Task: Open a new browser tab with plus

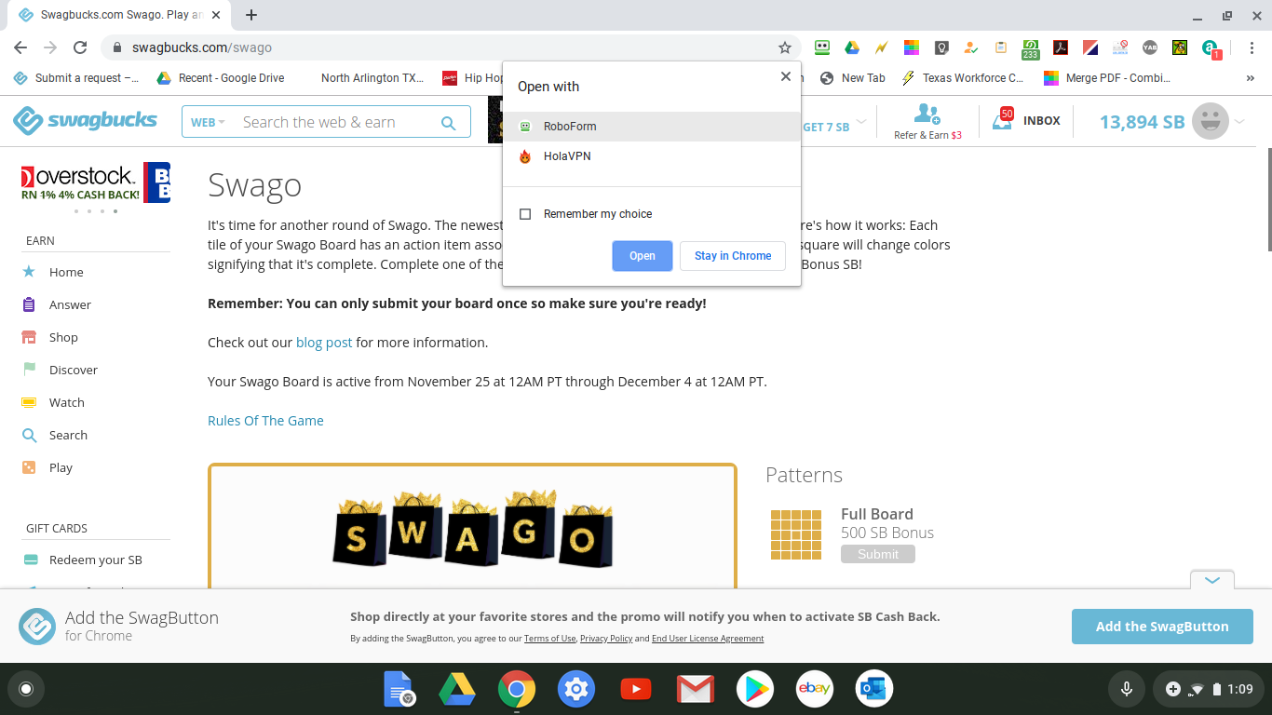Action: click(x=251, y=15)
